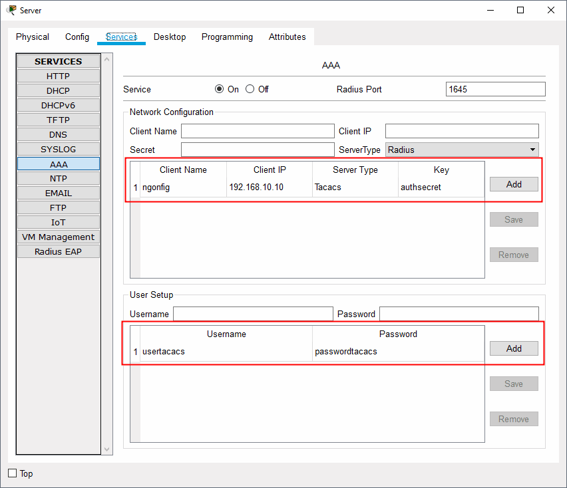Go to the Programming tab
This screenshot has width=567, height=488.
tap(227, 37)
